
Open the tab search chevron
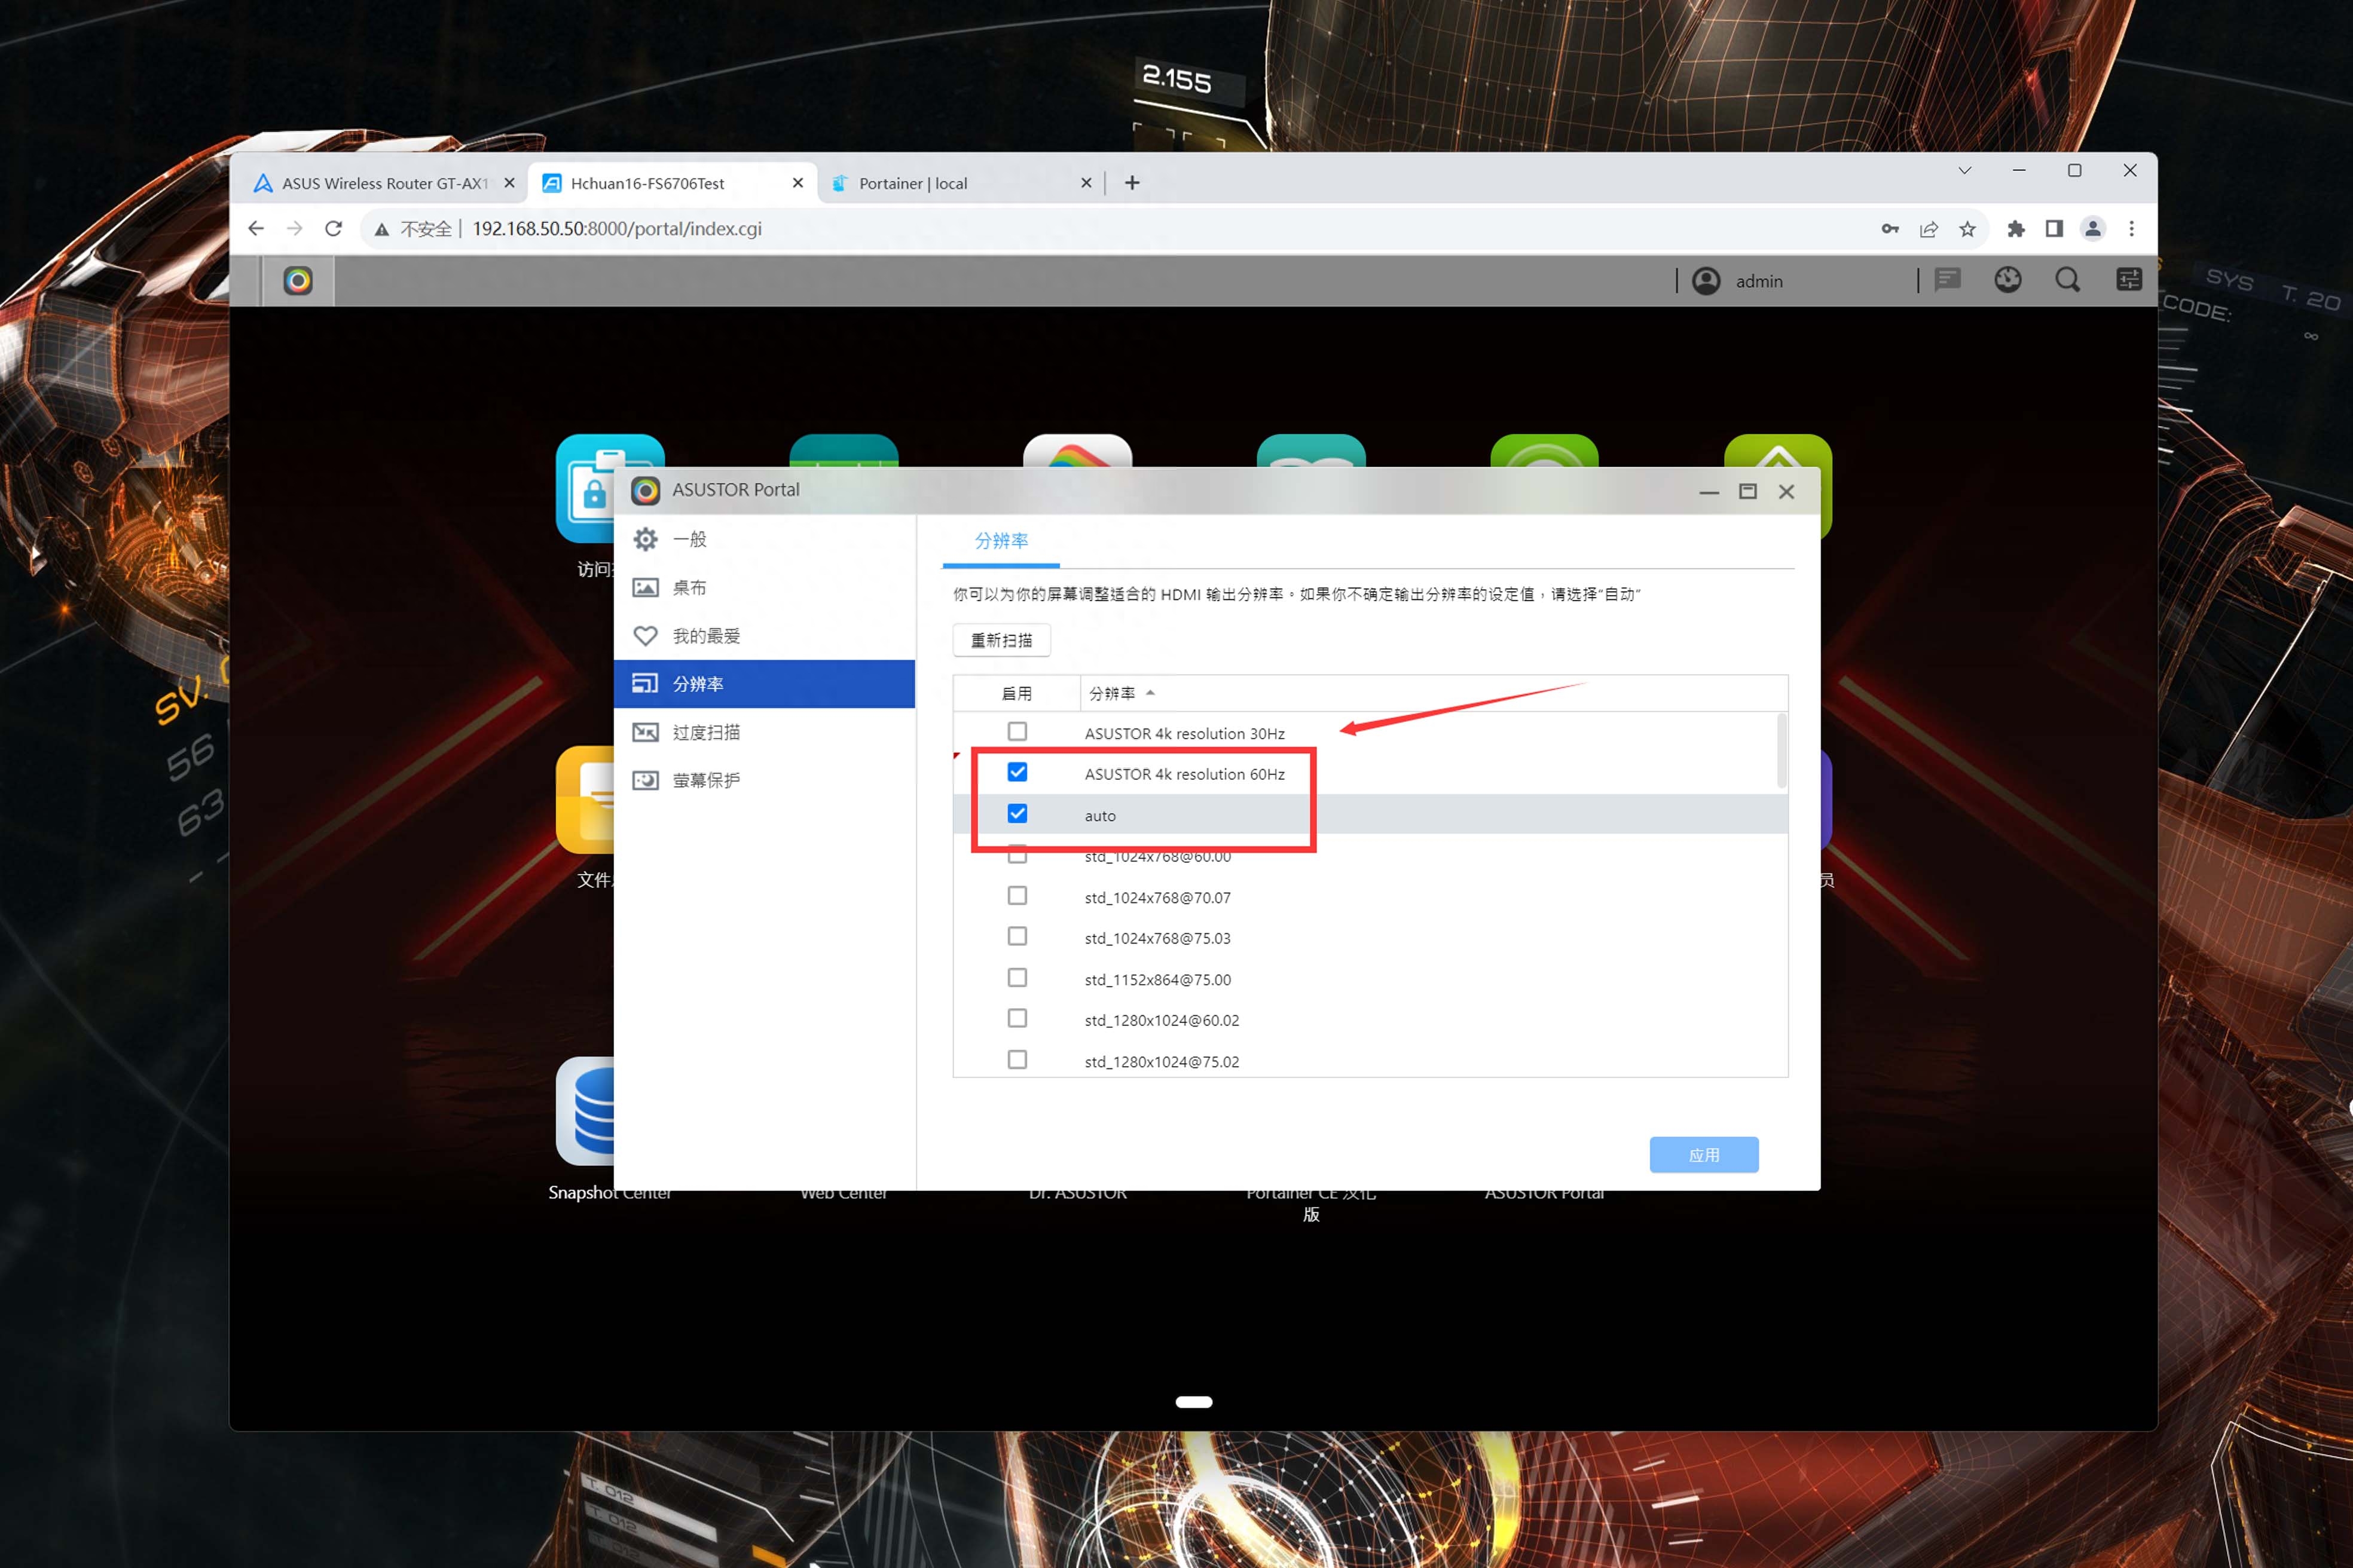coord(1965,170)
